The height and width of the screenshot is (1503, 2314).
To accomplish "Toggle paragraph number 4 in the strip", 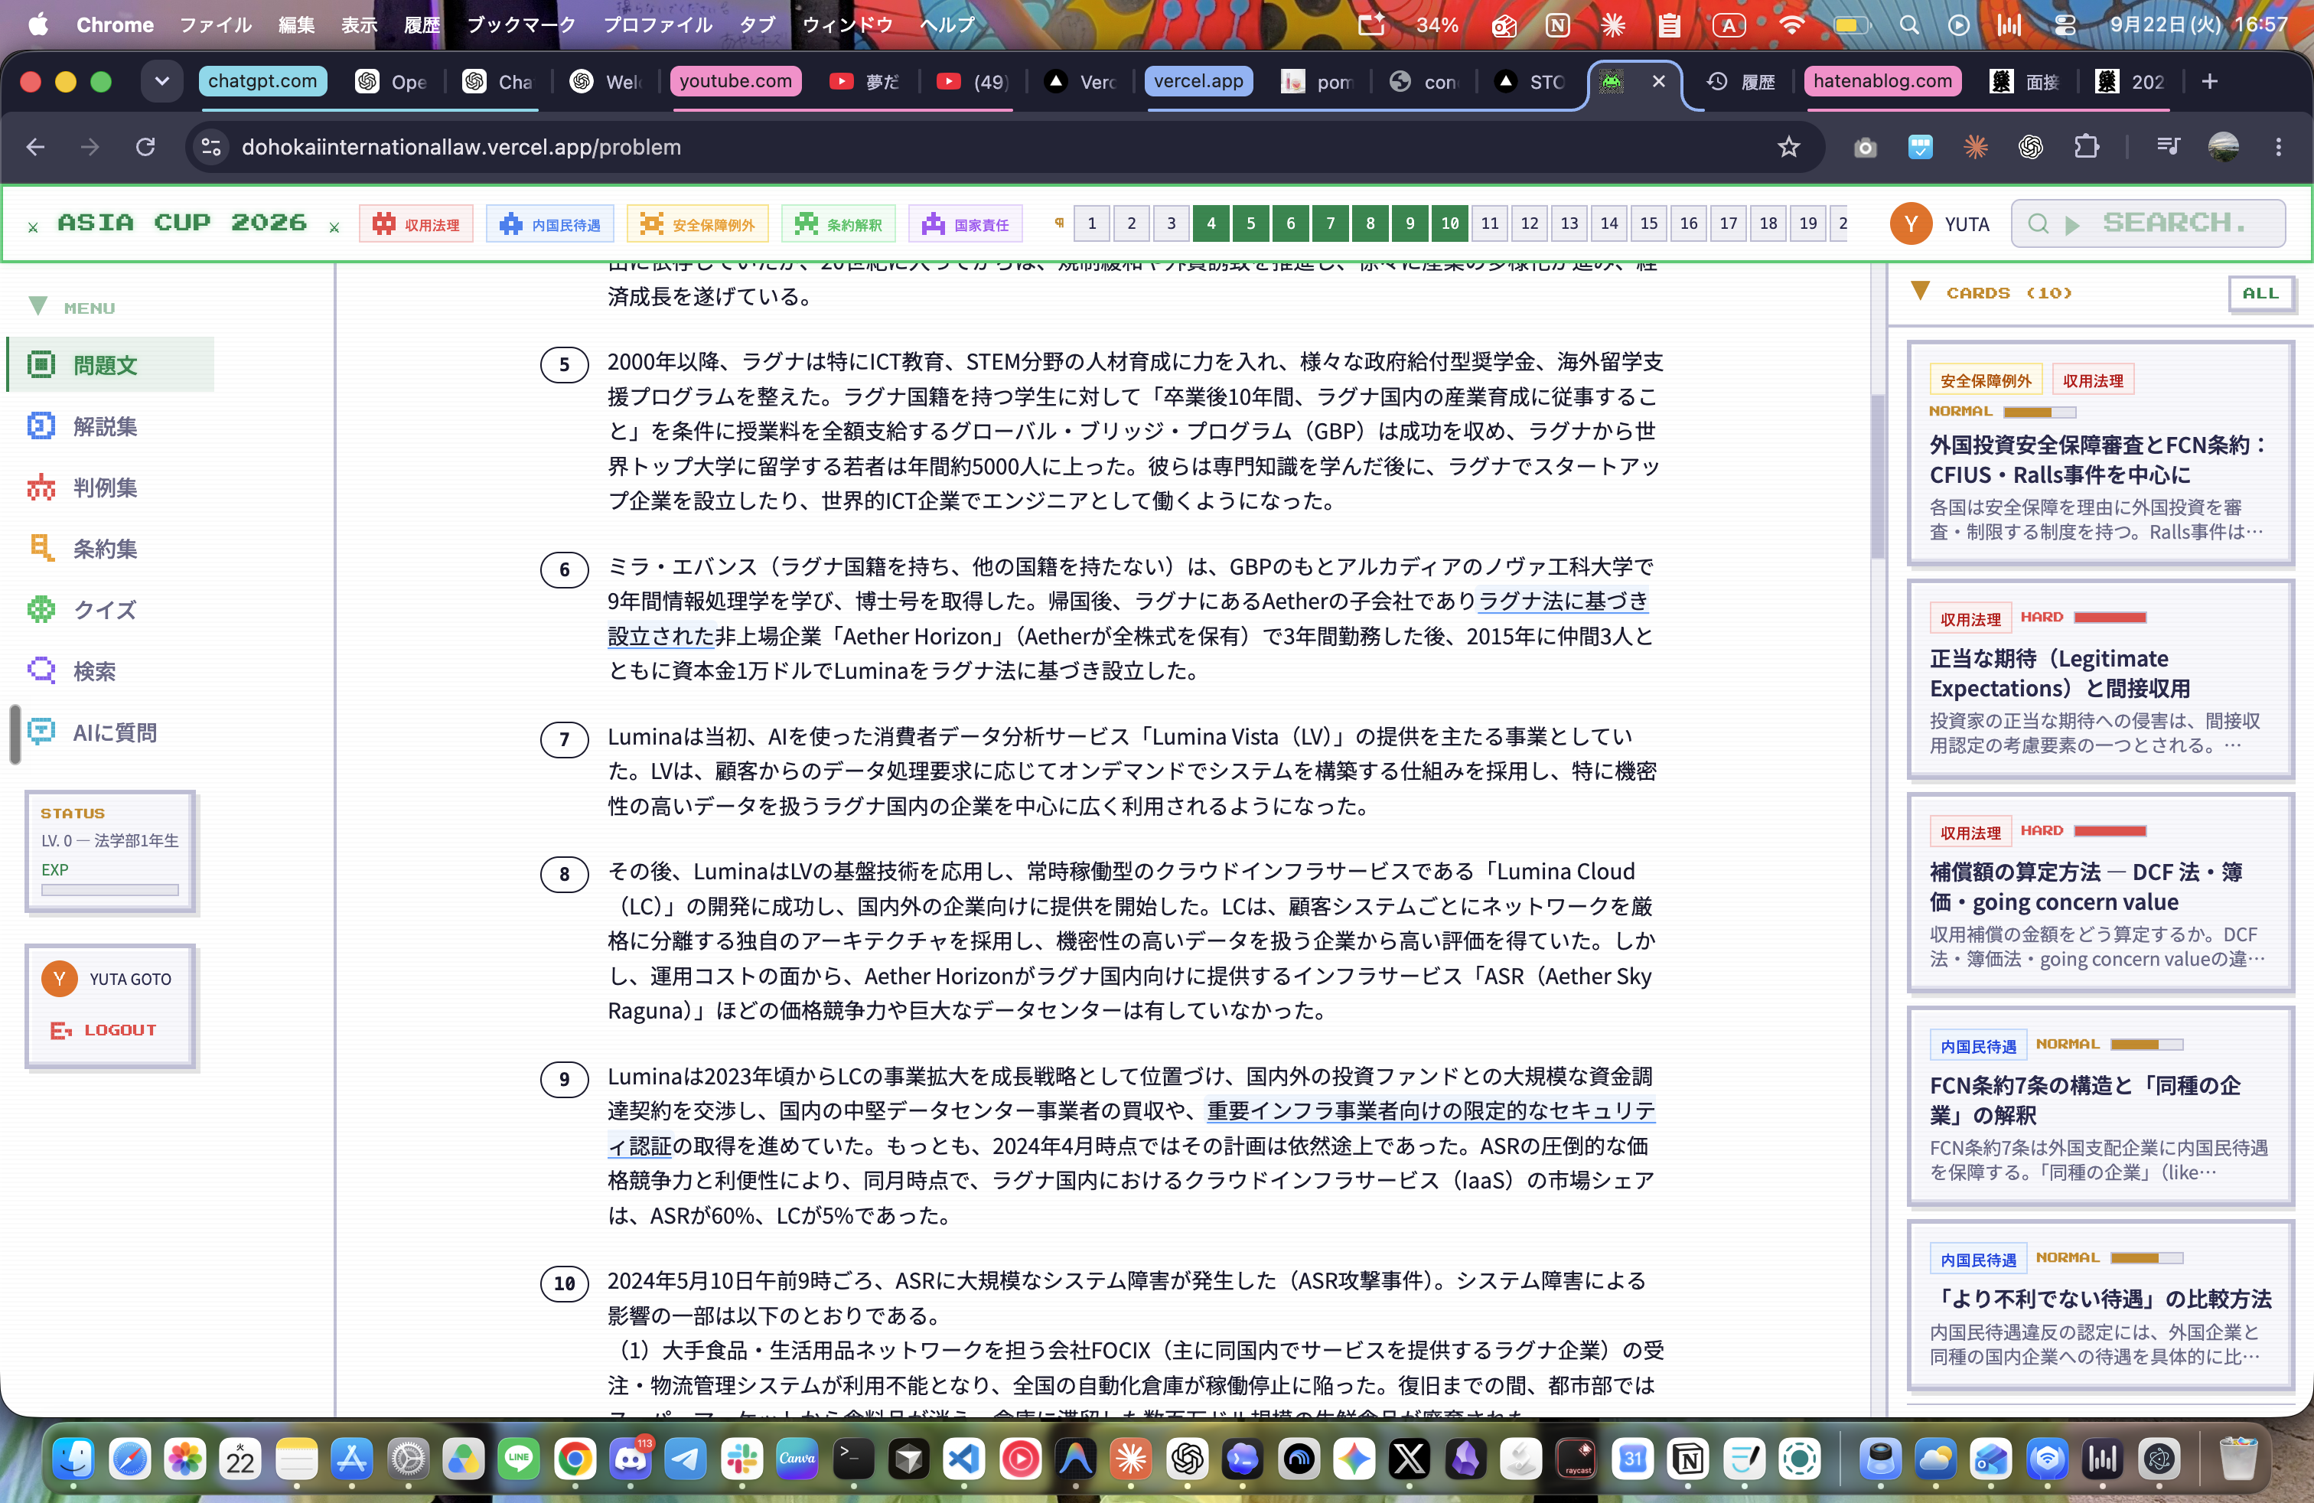I will pyautogui.click(x=1211, y=223).
